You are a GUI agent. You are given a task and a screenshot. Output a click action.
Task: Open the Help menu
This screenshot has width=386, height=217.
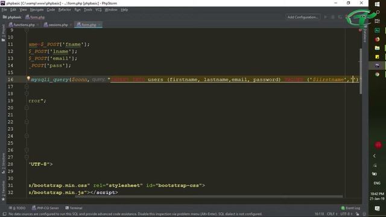[x=124, y=10]
